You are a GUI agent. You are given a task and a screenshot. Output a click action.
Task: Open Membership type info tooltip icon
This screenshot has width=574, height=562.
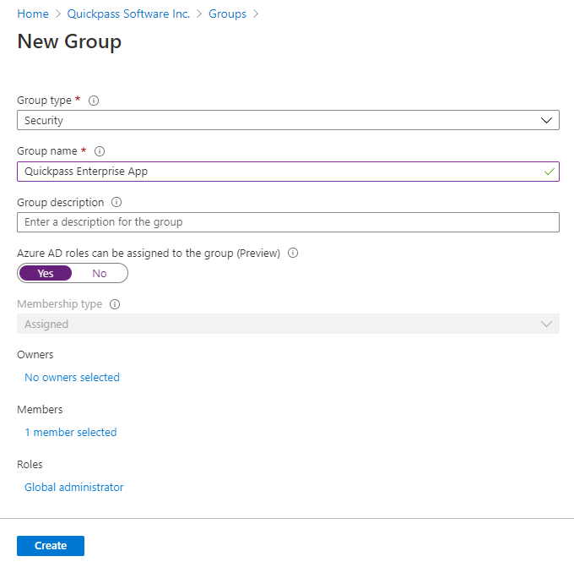coord(115,304)
